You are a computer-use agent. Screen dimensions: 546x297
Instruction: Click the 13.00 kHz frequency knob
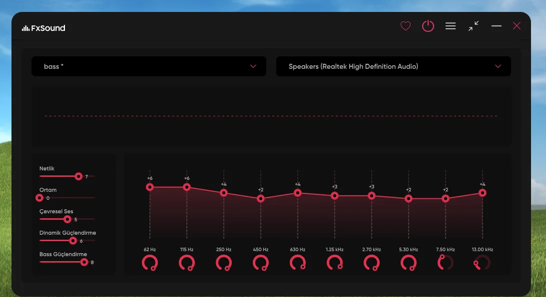[x=482, y=263]
